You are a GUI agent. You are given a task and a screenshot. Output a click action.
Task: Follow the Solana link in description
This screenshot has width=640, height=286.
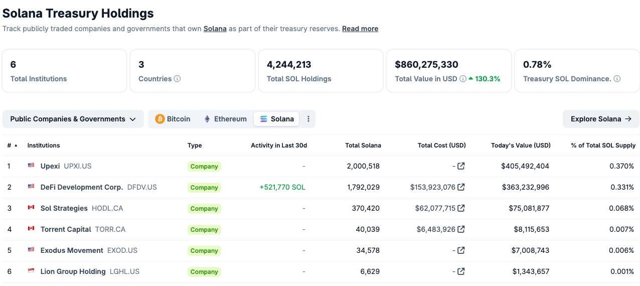(x=215, y=29)
